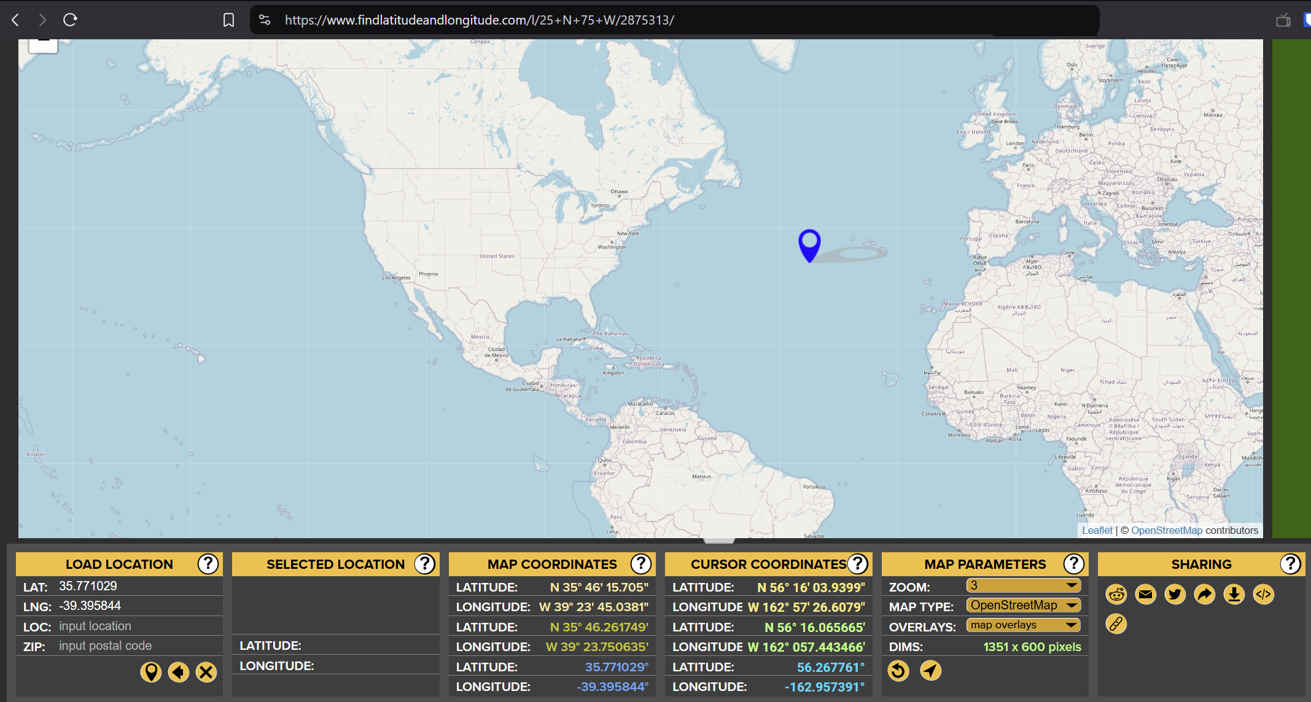
Task: Click the panel collapse handle below map
Action: [718, 541]
